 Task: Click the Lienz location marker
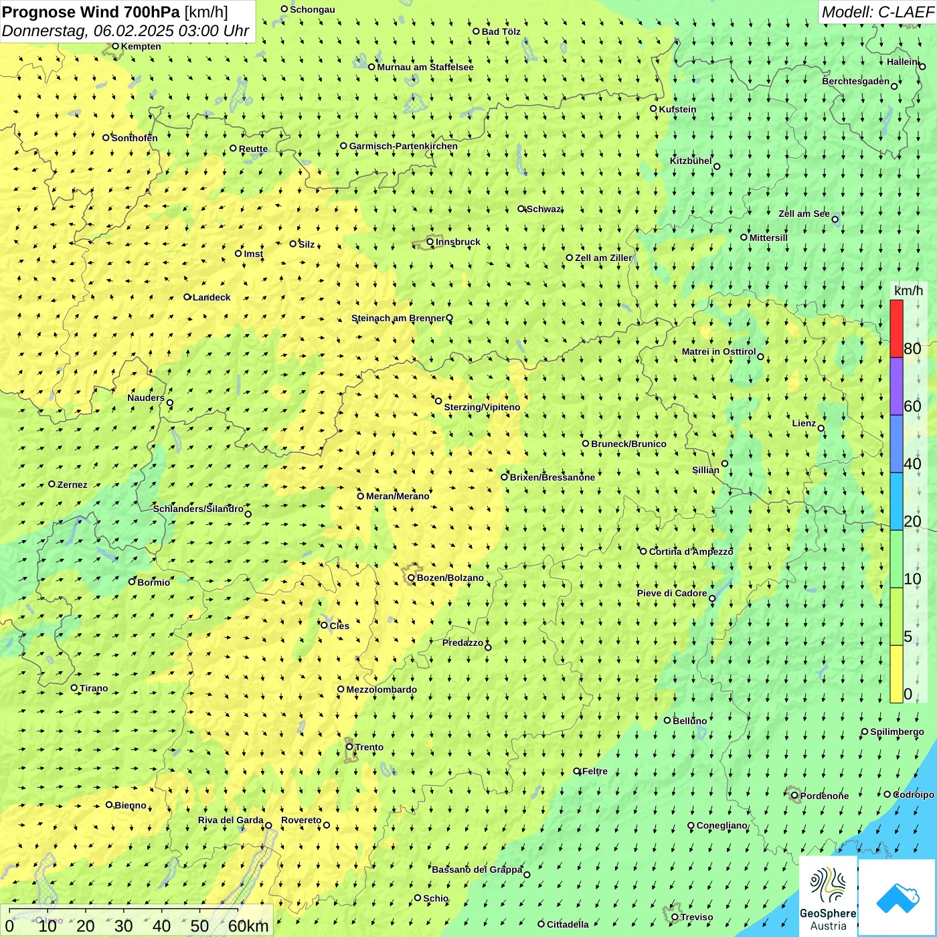point(821,428)
